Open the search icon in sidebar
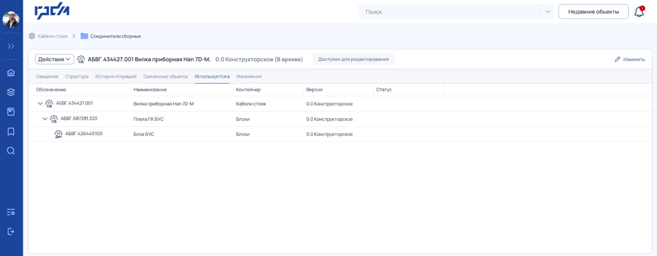657x256 pixels. point(11,151)
